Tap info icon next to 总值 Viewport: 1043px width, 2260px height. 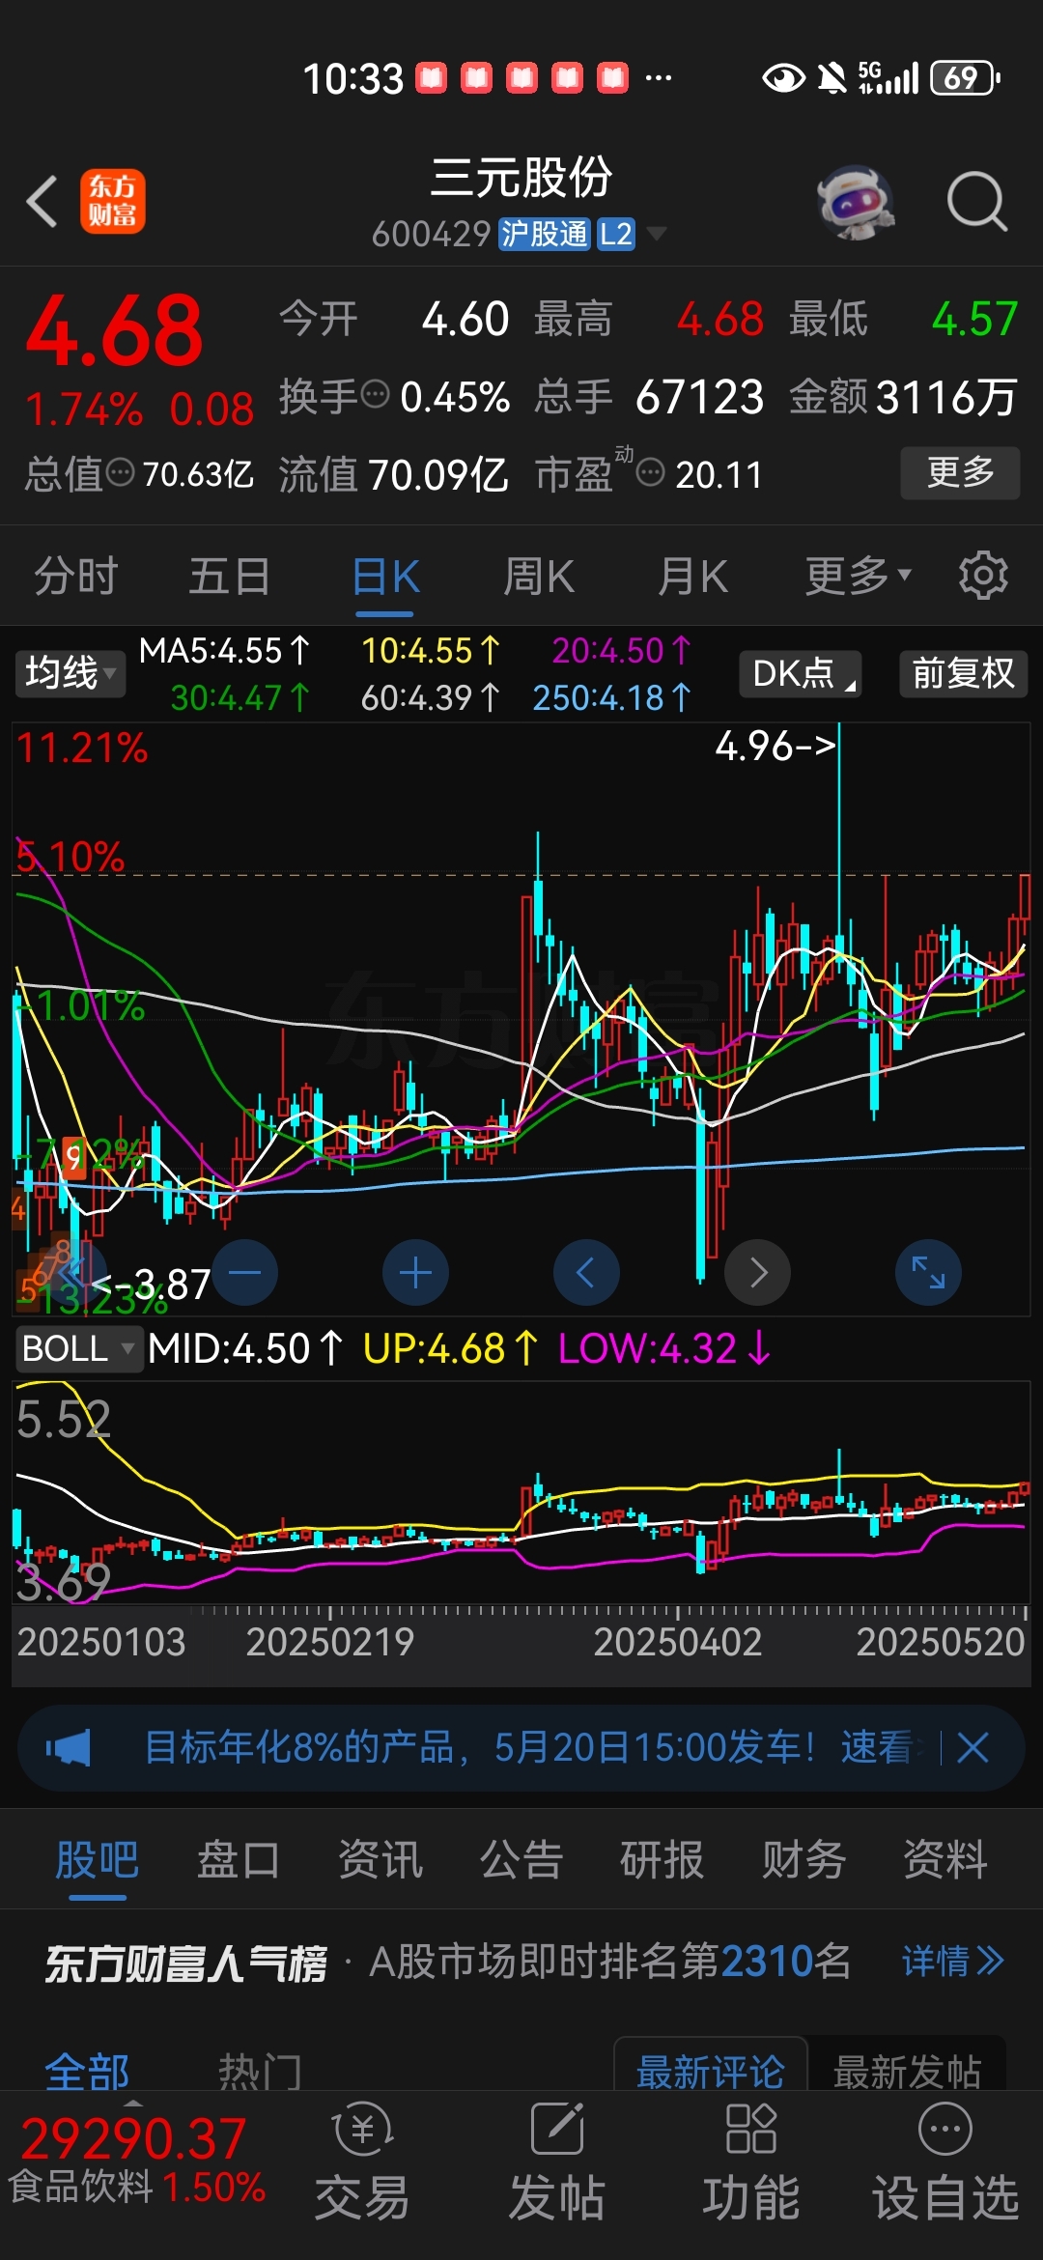pyautogui.click(x=121, y=473)
